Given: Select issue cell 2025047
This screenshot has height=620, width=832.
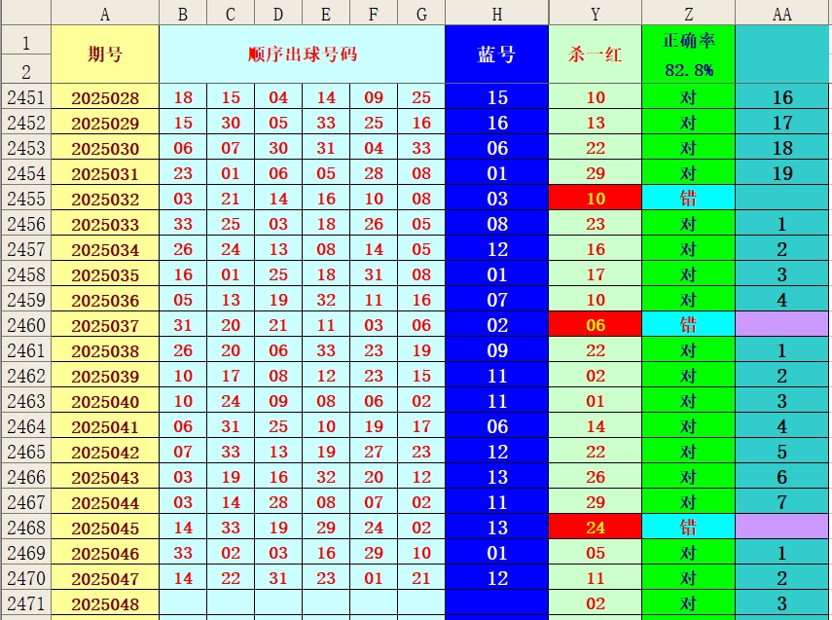Looking at the screenshot, I should [x=105, y=578].
